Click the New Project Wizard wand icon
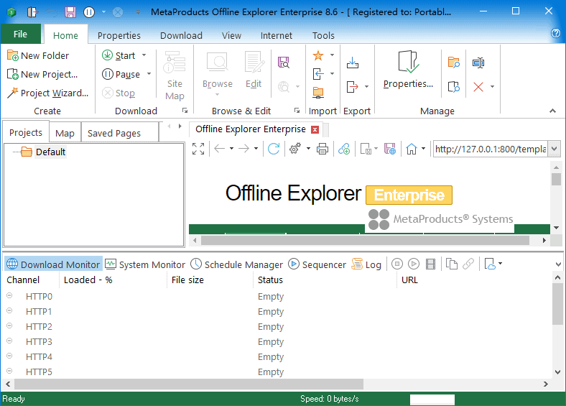This screenshot has width=566, height=406. [12, 93]
